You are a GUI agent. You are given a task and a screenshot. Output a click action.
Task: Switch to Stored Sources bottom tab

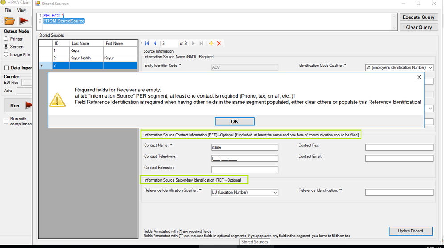point(254,242)
